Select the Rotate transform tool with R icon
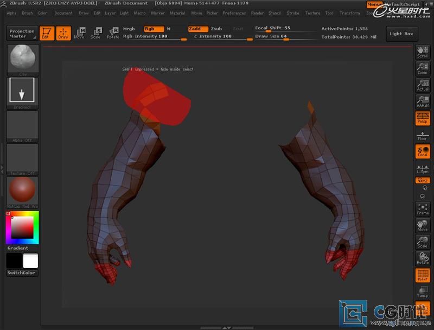 (113, 33)
